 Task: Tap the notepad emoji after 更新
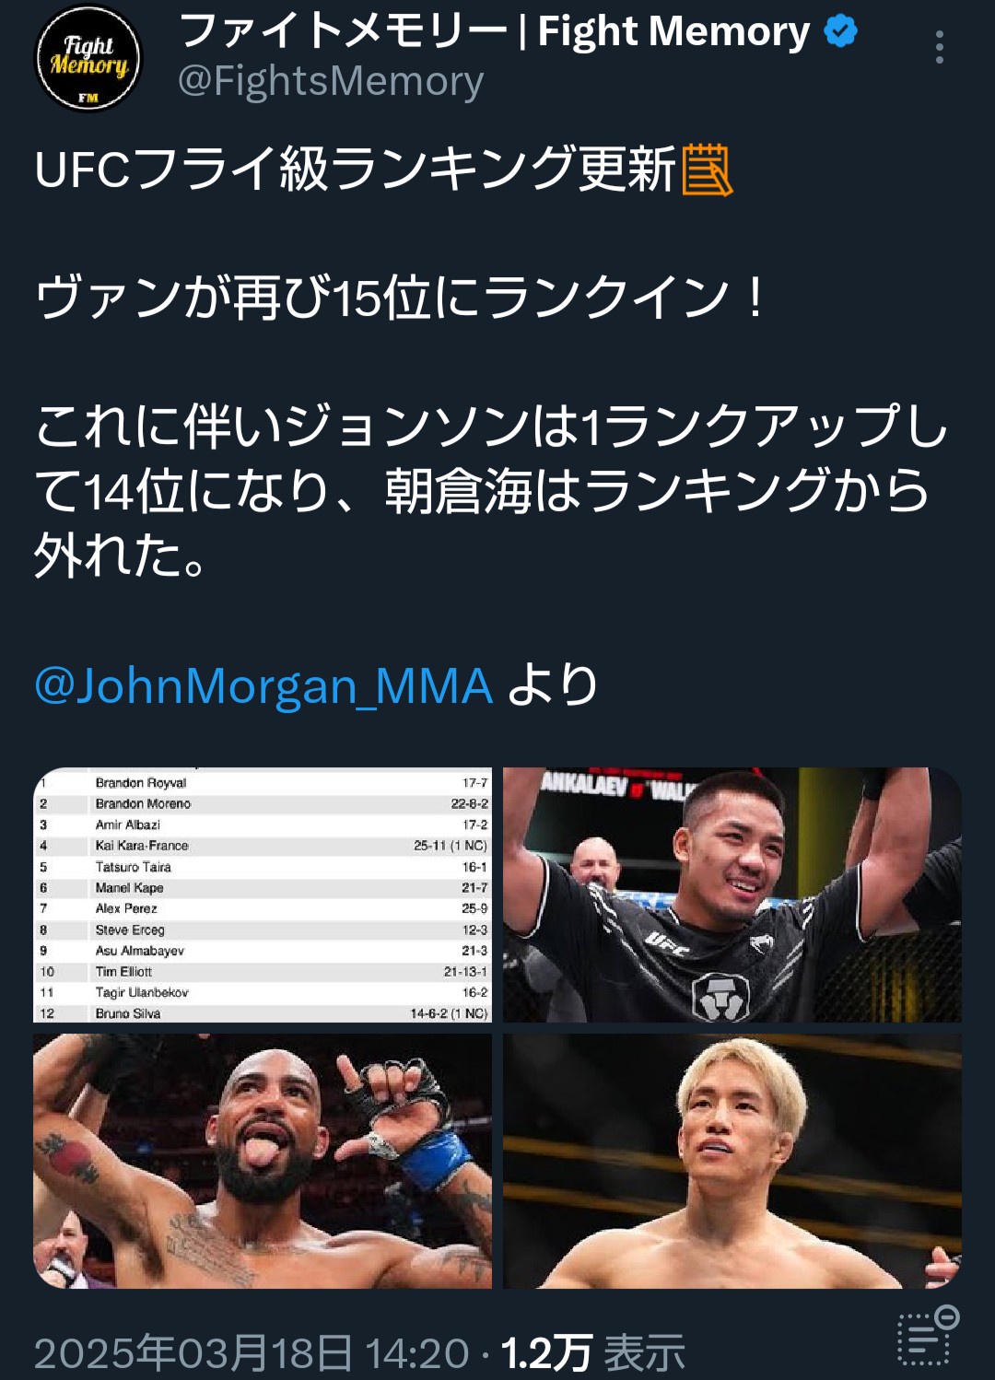pos(707,170)
